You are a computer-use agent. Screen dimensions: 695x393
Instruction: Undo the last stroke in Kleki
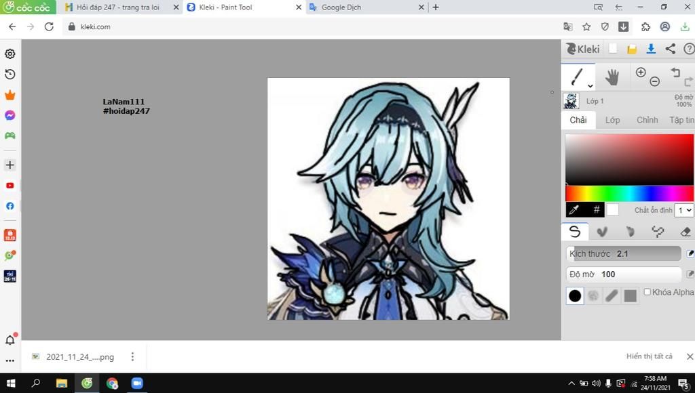click(x=675, y=73)
